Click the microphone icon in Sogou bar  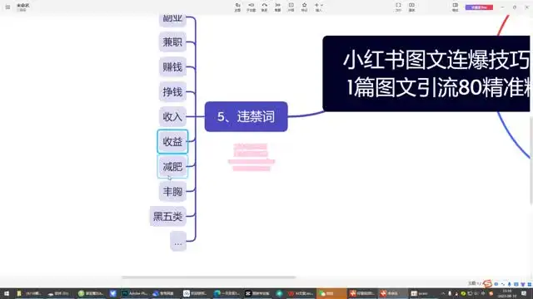click(509, 284)
